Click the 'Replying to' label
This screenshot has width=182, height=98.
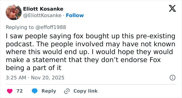(20, 27)
